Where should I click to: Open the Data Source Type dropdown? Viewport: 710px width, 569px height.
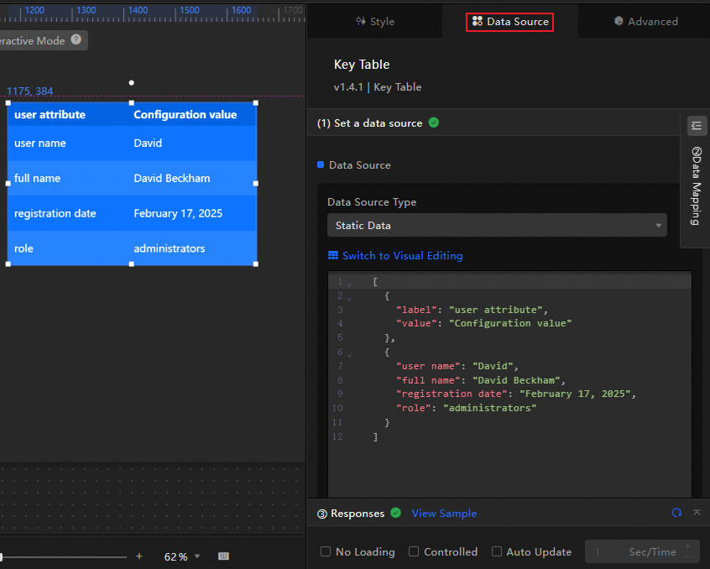(x=497, y=225)
